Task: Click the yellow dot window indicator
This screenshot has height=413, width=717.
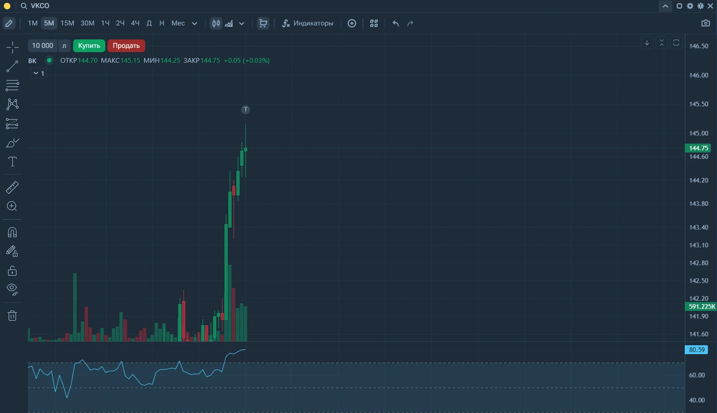Action: point(7,6)
